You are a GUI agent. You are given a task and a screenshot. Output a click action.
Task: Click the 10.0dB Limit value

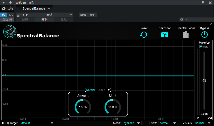tap(112, 107)
